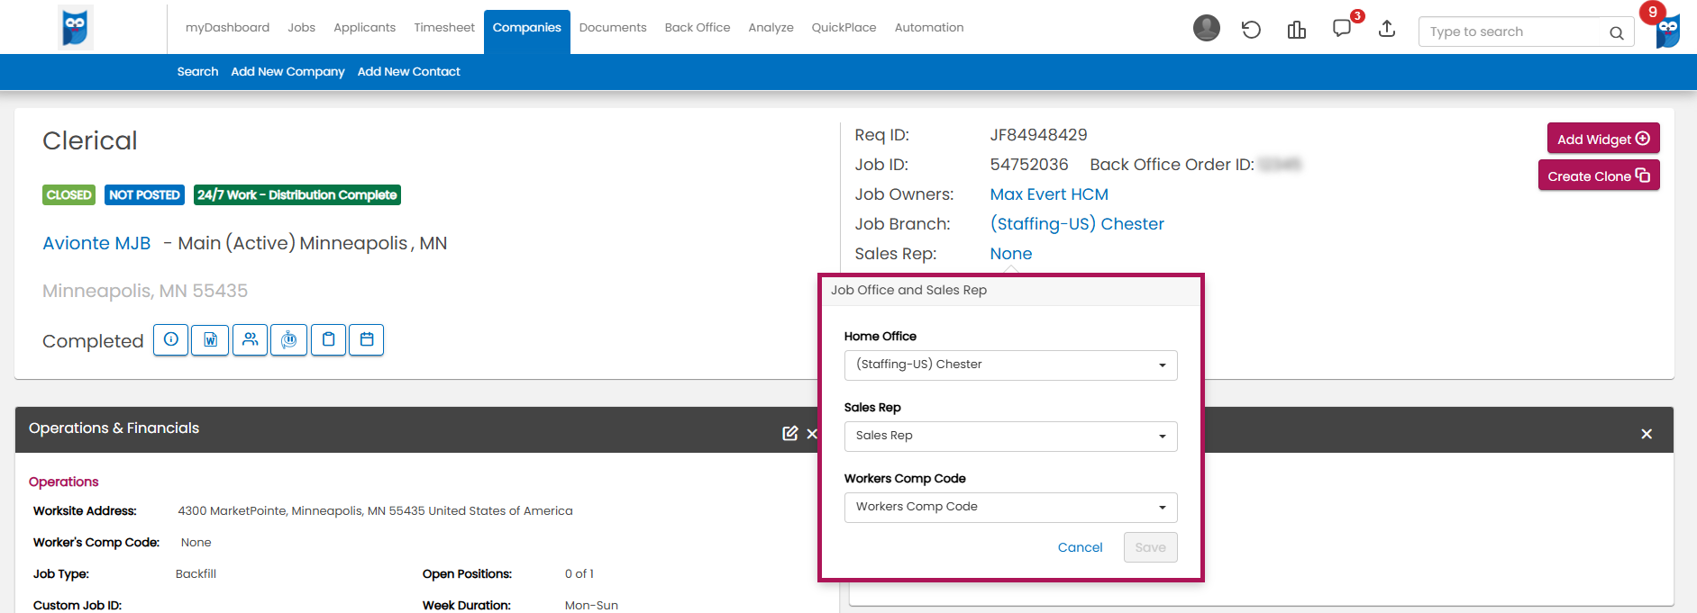
Task: Click the owl logo at top left
Action: 76,27
